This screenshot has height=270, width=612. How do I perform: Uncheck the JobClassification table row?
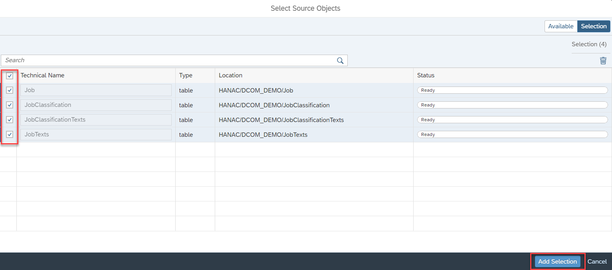point(9,105)
